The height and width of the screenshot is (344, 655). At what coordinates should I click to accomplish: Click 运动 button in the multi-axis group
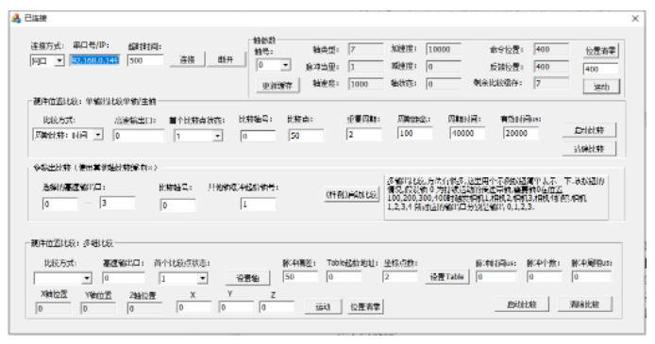pyautogui.click(x=323, y=307)
